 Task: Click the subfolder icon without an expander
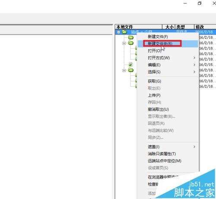tap(131, 37)
